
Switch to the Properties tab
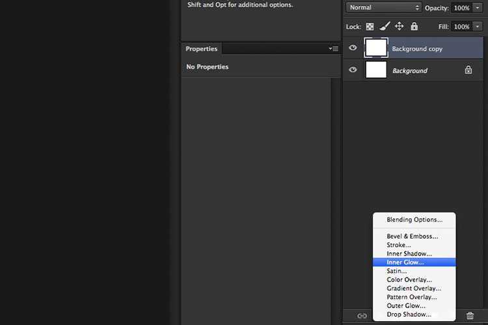(x=201, y=49)
